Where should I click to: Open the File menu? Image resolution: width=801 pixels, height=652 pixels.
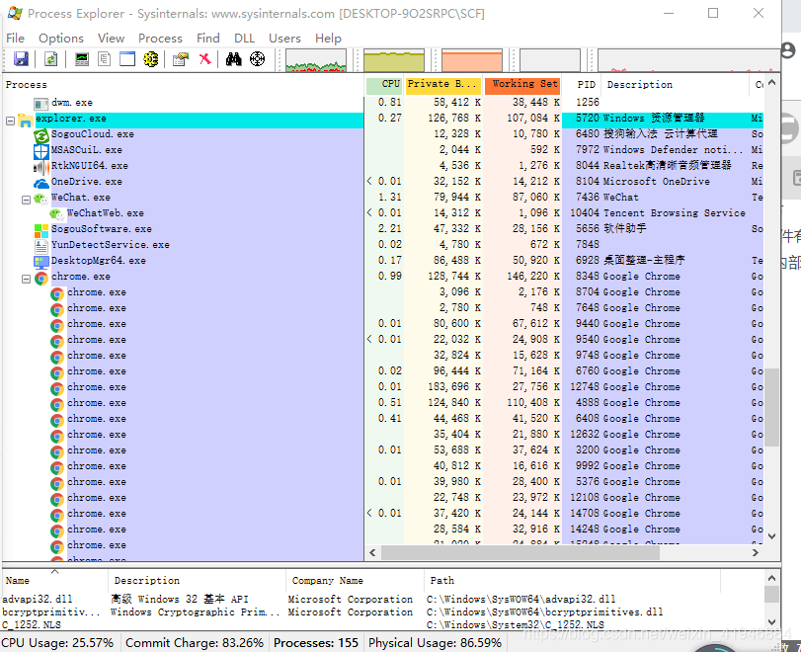(x=16, y=39)
